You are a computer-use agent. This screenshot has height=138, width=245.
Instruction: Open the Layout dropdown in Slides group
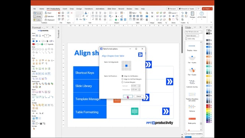click(x=173, y=13)
